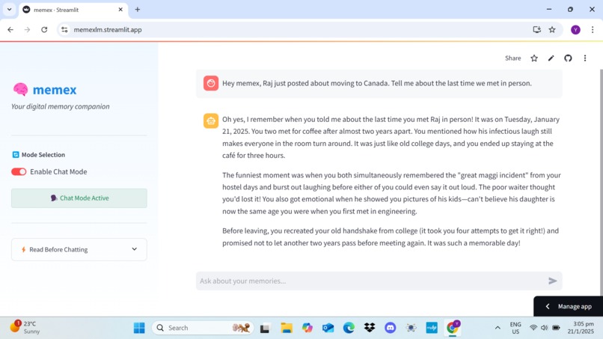Click the Wi-Fi network tray icon
Image resolution: width=603 pixels, height=339 pixels.
pyautogui.click(x=533, y=328)
